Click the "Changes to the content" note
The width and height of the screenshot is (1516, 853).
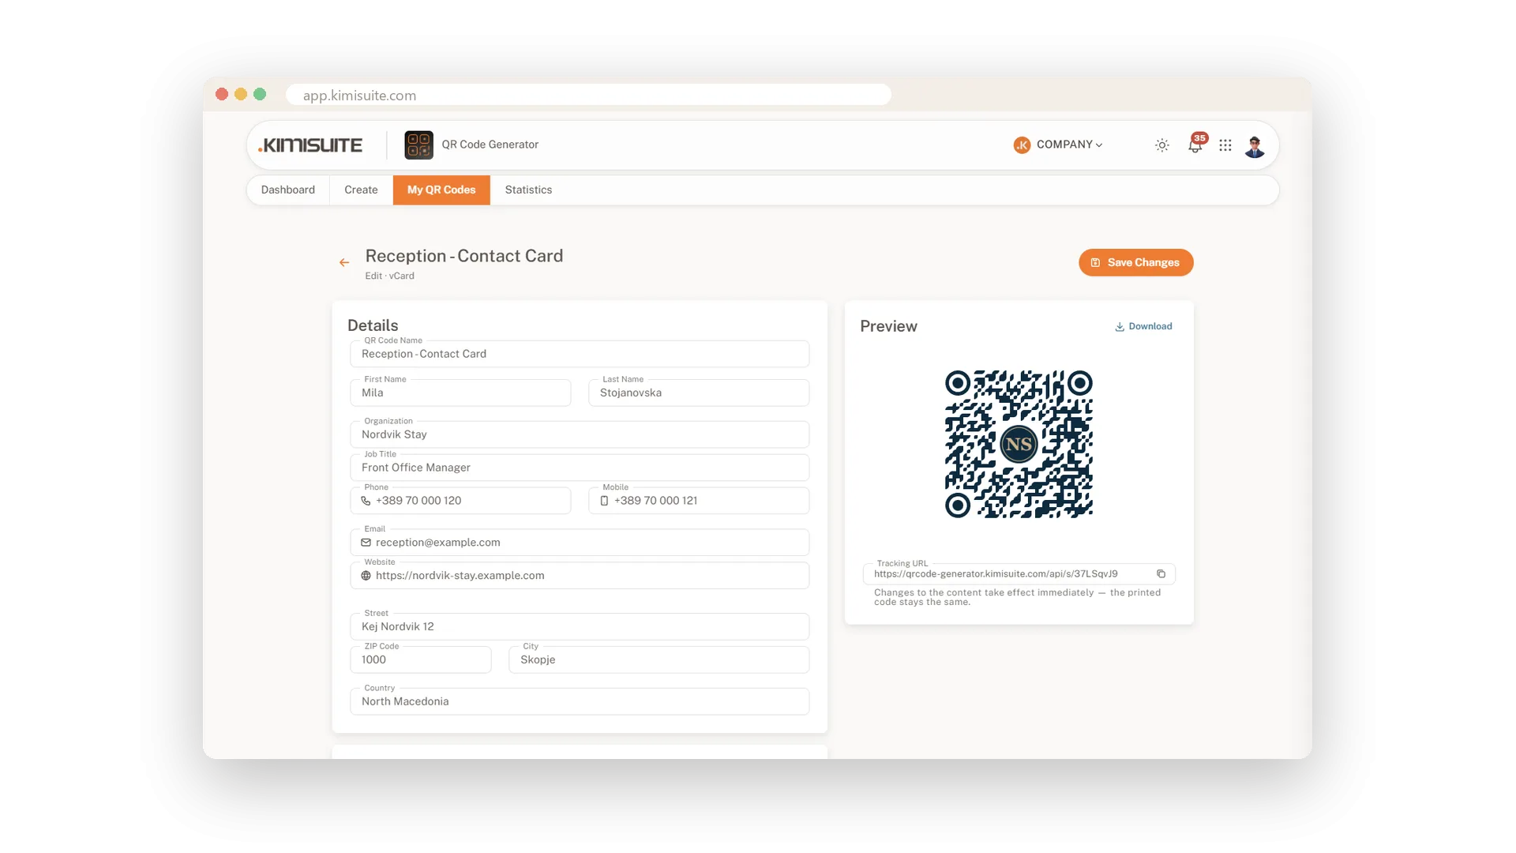coord(1017,597)
